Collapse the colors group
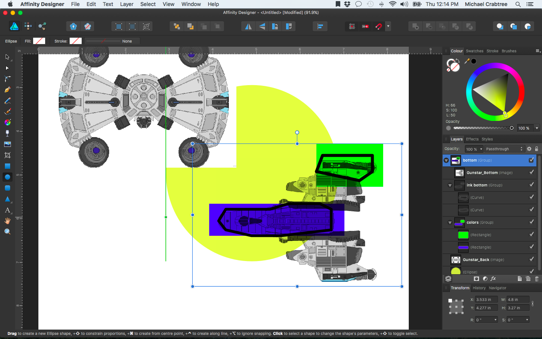 [x=450, y=223]
